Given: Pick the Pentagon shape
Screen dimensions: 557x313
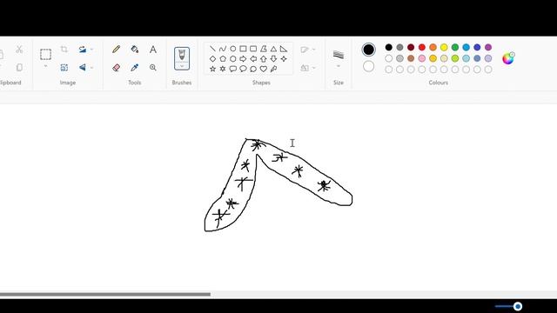Looking at the screenshot, I should pyautogui.click(x=223, y=58).
